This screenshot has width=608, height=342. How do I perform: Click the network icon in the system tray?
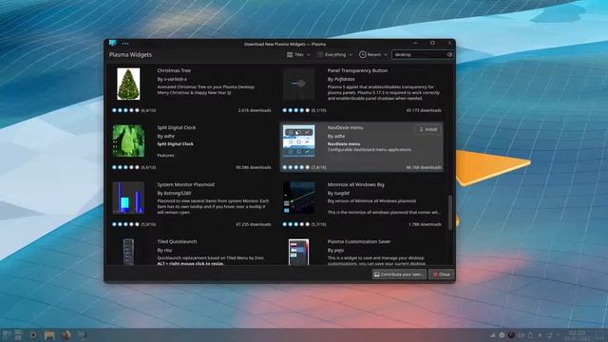pyautogui.click(x=493, y=335)
